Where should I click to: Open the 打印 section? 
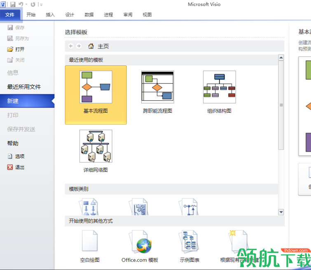click(x=13, y=115)
